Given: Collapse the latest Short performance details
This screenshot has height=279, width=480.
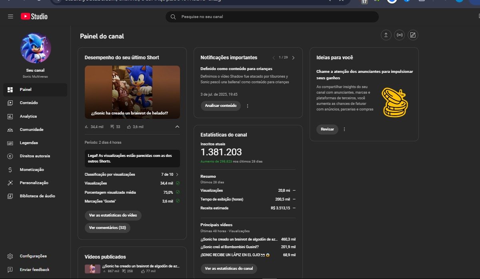Looking at the screenshot, I should [x=177, y=126].
